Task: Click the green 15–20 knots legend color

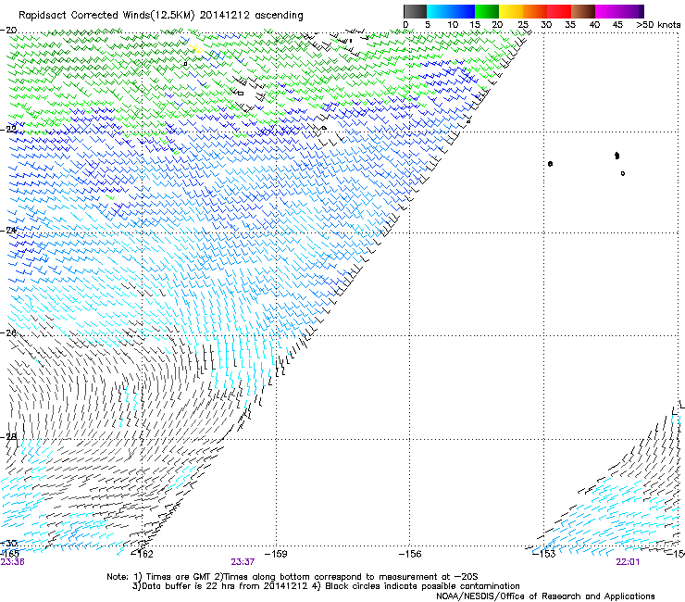Action: [x=487, y=11]
